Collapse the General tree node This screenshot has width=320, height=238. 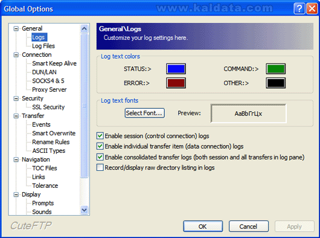tap(16, 28)
